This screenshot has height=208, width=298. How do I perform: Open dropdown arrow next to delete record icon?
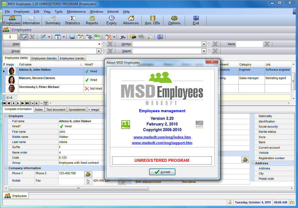coord(114,37)
